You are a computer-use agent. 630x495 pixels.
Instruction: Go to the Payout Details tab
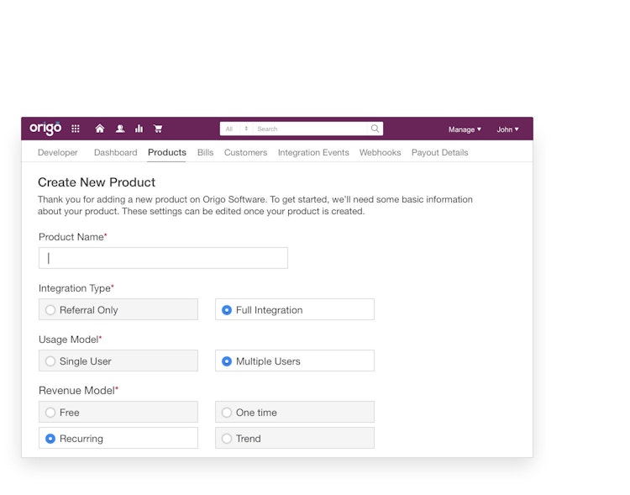tap(439, 153)
